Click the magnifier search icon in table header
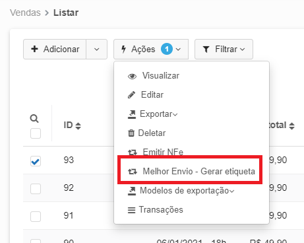 coord(34,118)
